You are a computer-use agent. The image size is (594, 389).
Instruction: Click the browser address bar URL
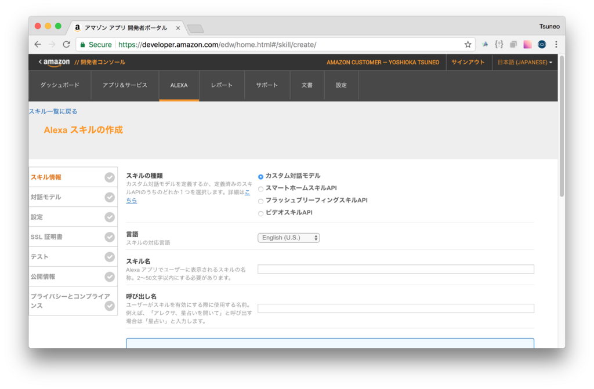217,44
